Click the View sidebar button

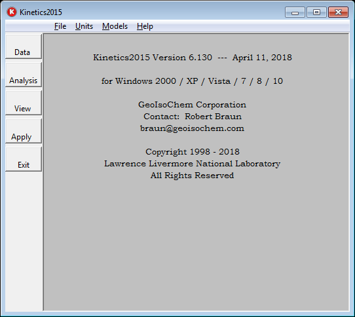point(24,103)
